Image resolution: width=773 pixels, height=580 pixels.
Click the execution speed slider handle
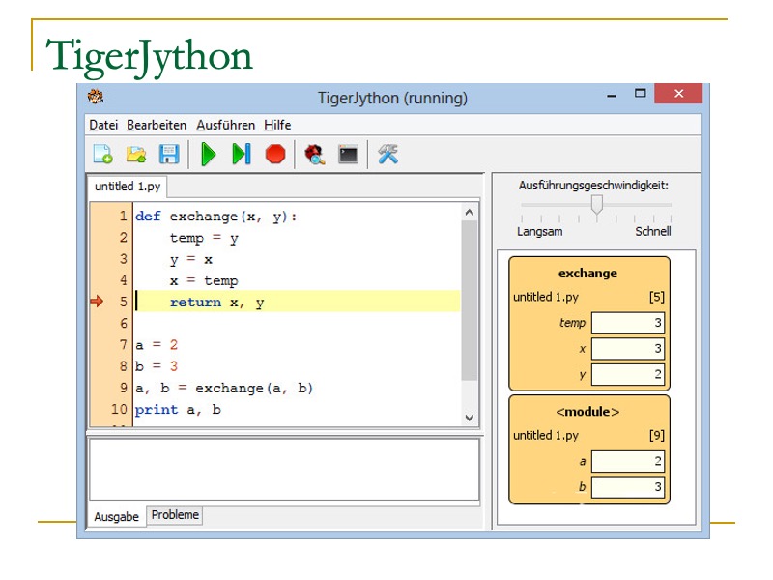pos(596,204)
